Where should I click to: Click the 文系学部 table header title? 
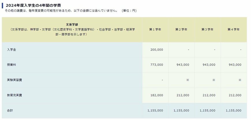(72, 24)
